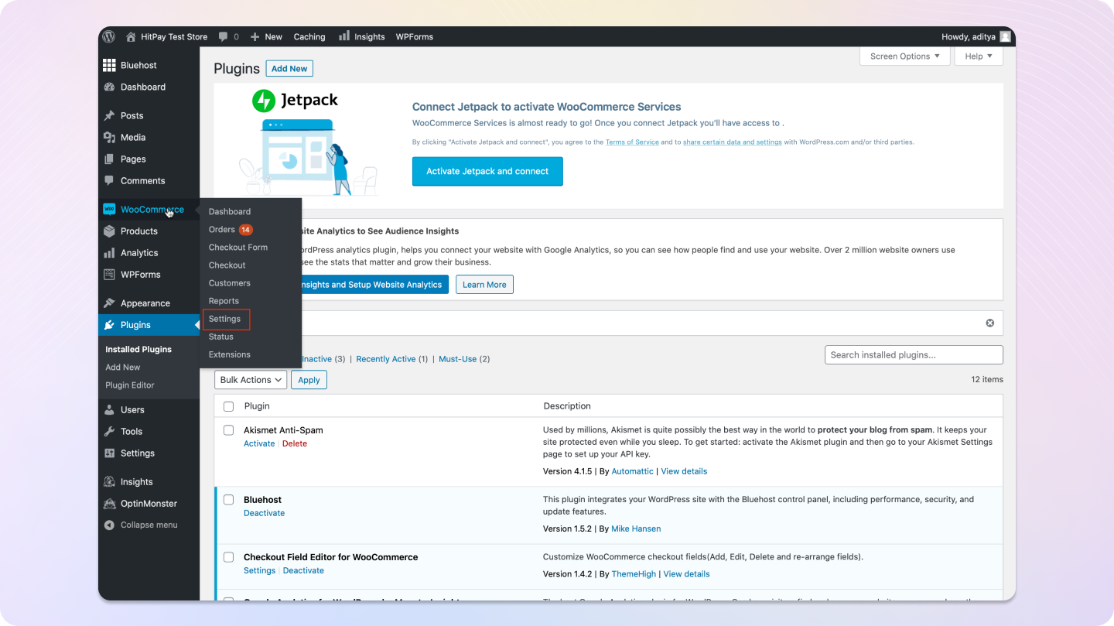Open Checkout Field Editor Settings link
Viewport: 1114px width, 626px height.
pos(259,570)
